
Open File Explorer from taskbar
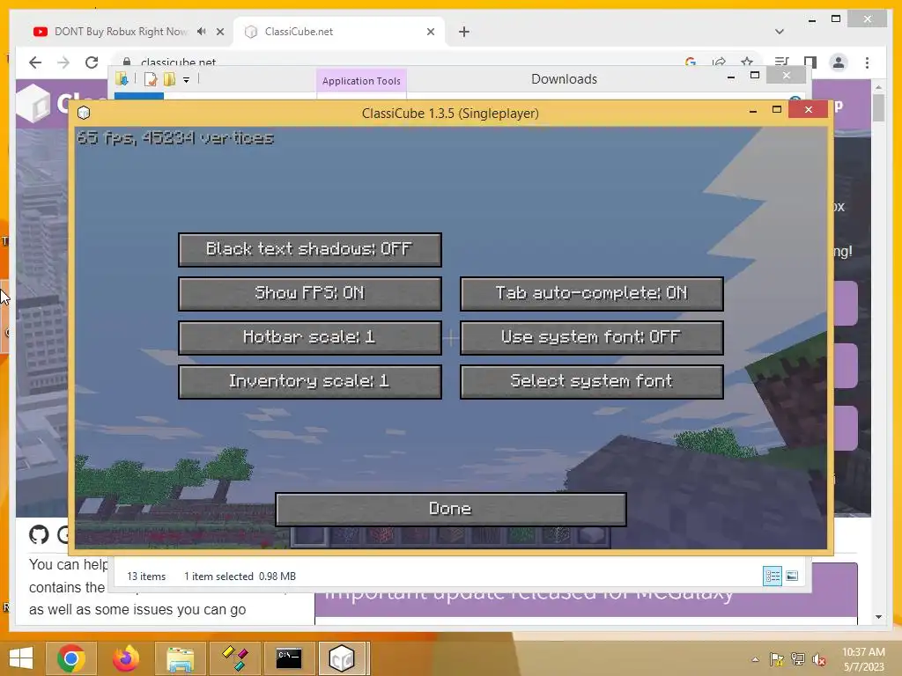click(180, 658)
